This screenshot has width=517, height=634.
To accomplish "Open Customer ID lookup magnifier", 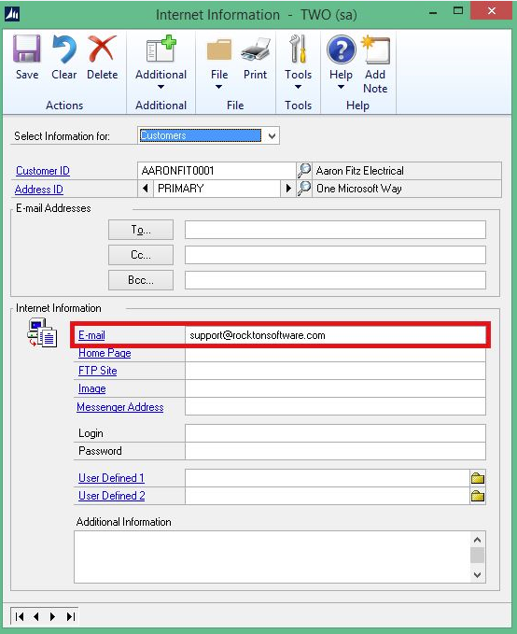I will click(x=304, y=170).
